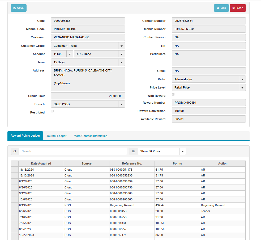Click the Lock button

221,8
